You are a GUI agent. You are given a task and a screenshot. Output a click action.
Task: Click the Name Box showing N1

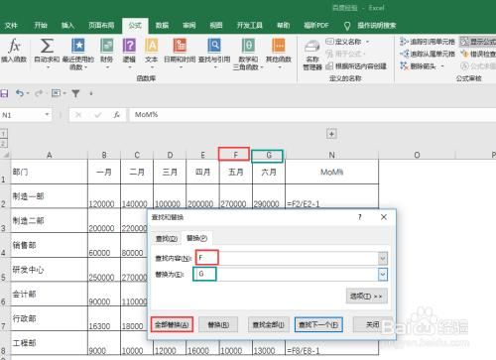click(x=22, y=115)
